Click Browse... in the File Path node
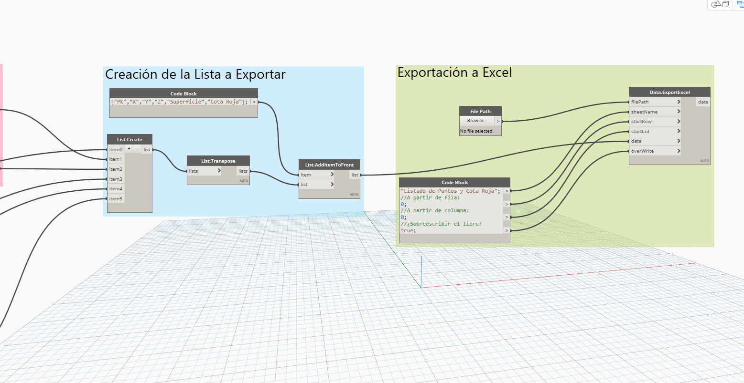The image size is (744, 383). pos(476,121)
